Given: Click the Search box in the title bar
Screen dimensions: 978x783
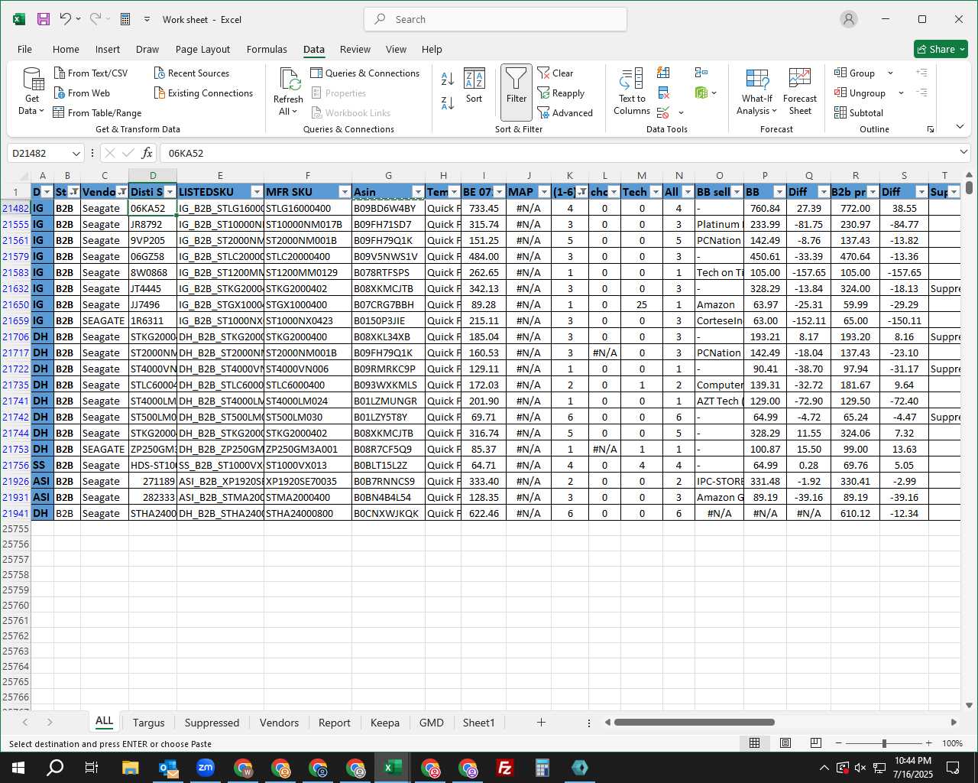Looking at the screenshot, I should click(495, 19).
